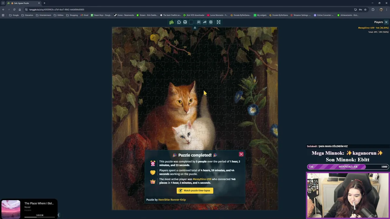Open Home - Steamworks bookmark

tap(124, 15)
